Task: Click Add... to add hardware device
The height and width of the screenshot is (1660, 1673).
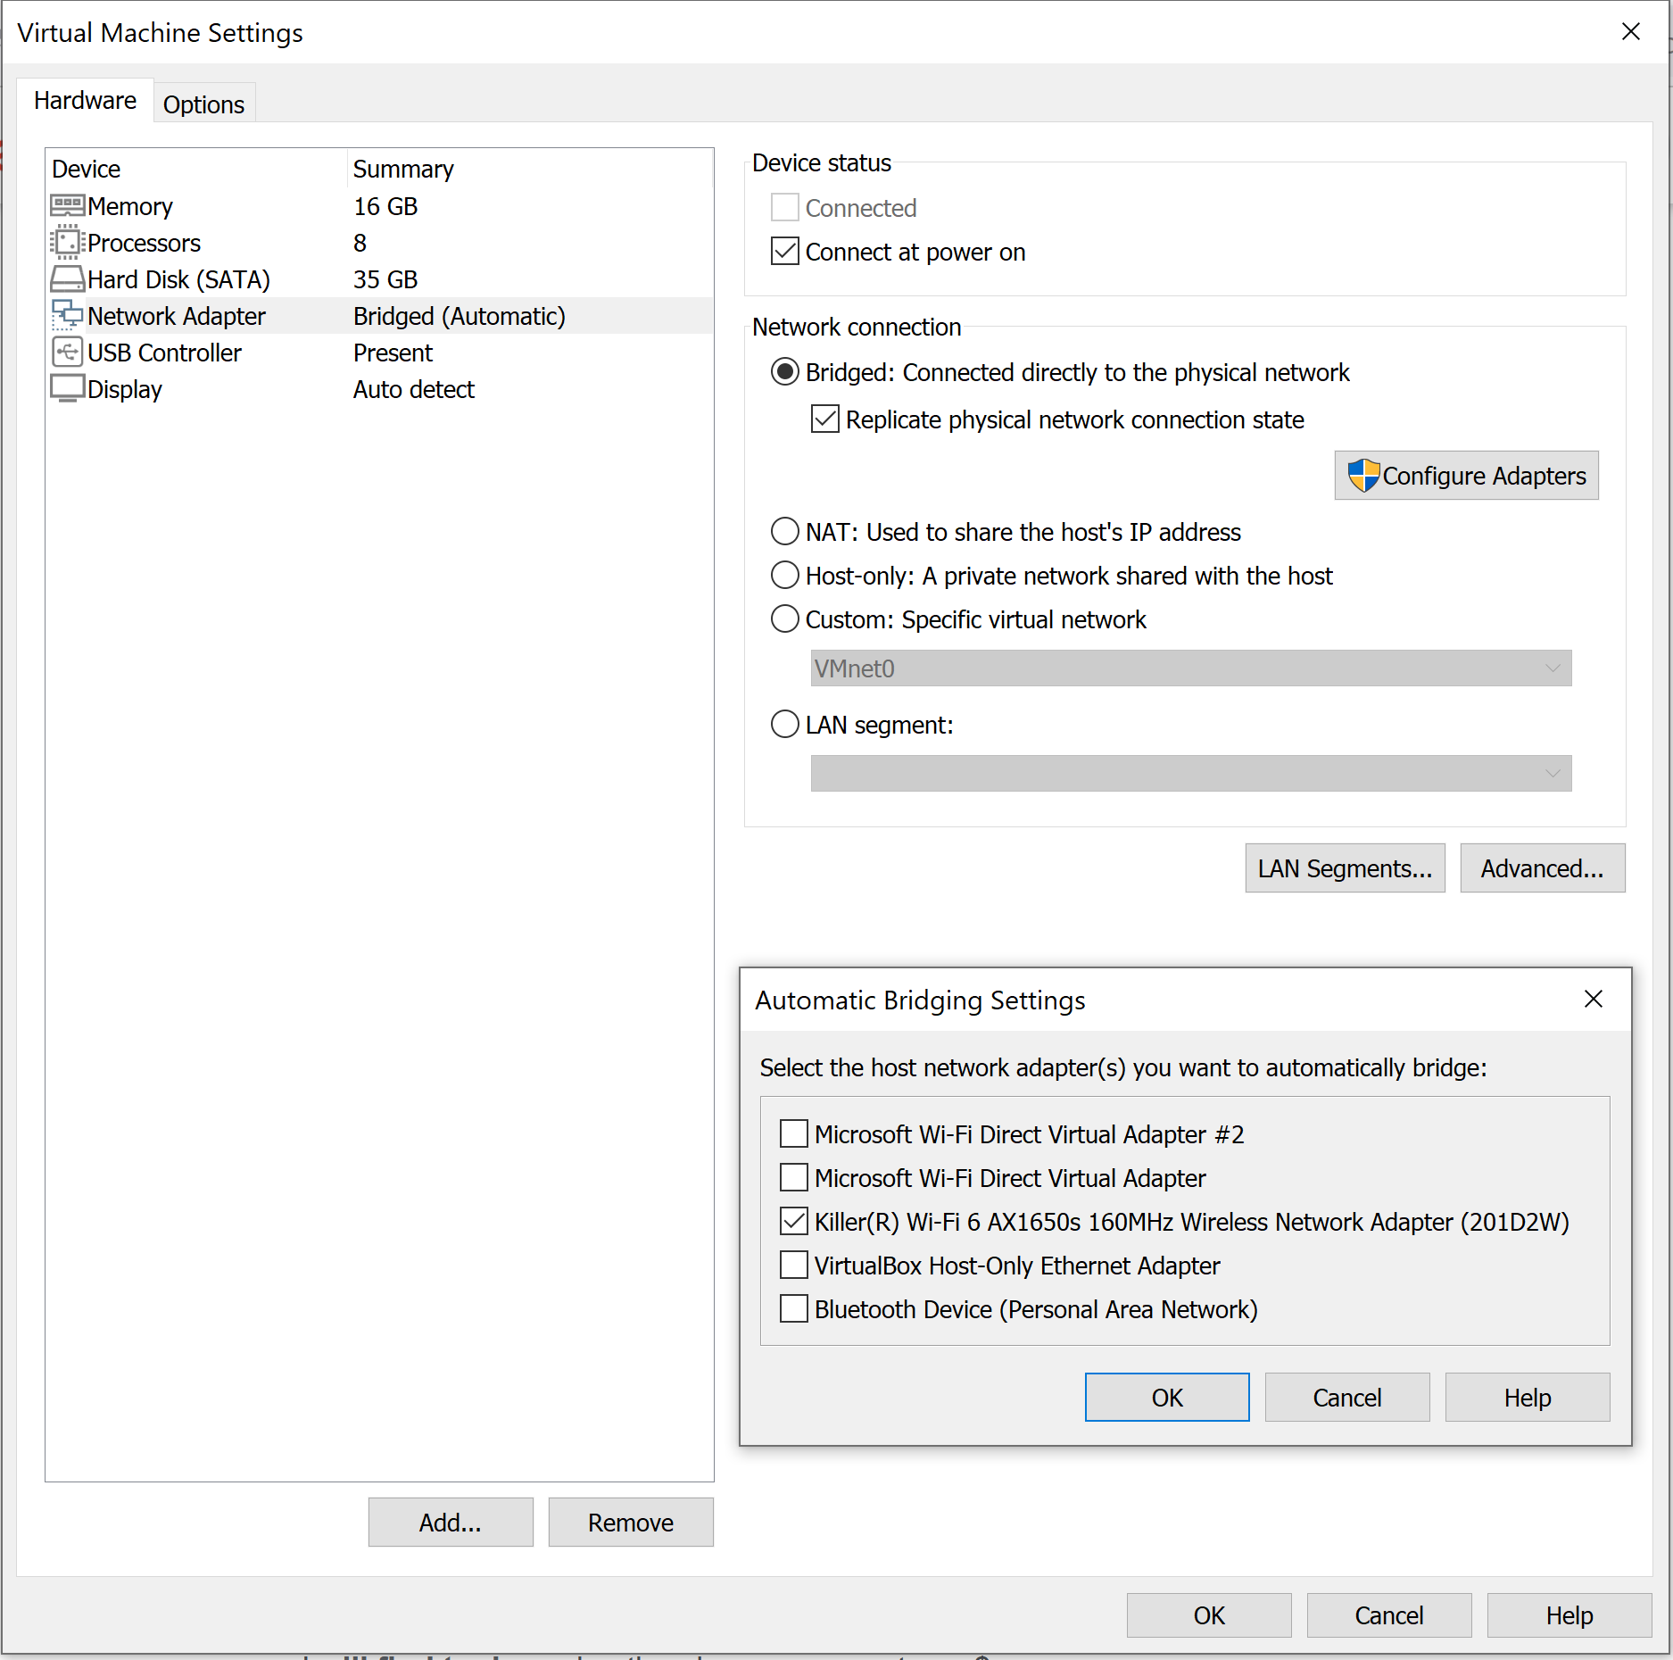Action: coord(451,1523)
